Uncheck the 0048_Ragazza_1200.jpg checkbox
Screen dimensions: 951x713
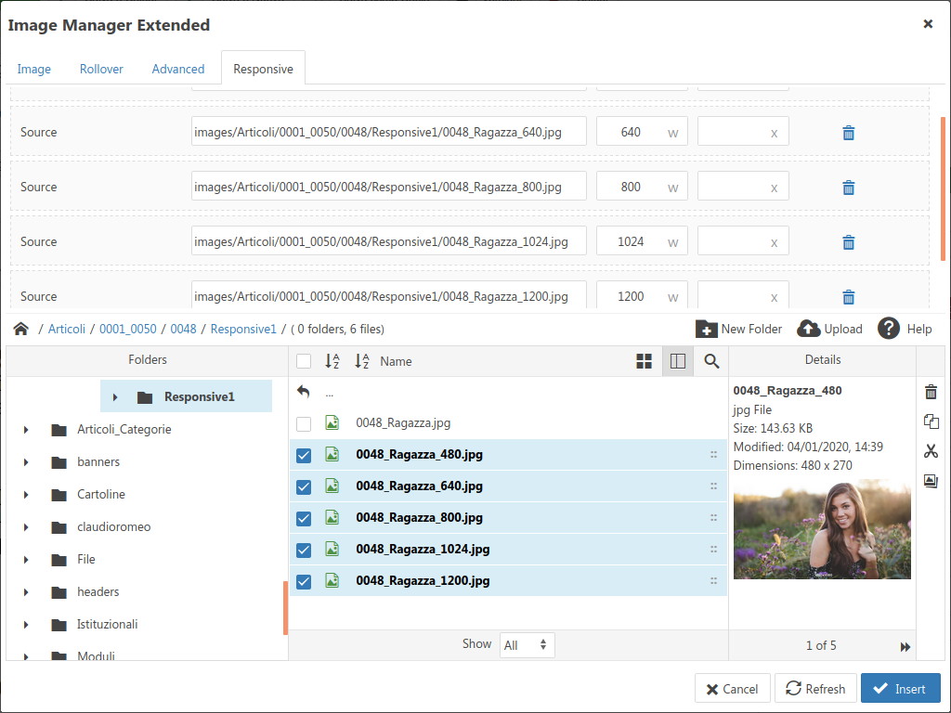[x=304, y=581]
